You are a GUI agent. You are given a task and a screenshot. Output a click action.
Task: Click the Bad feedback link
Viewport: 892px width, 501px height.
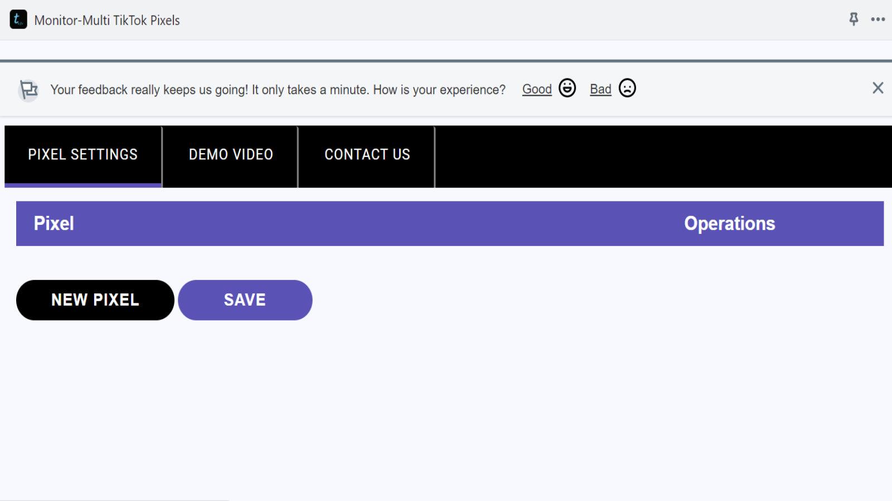pyautogui.click(x=600, y=89)
